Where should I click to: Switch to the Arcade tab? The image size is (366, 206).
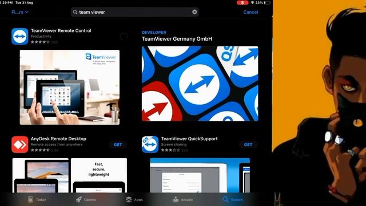183,200
